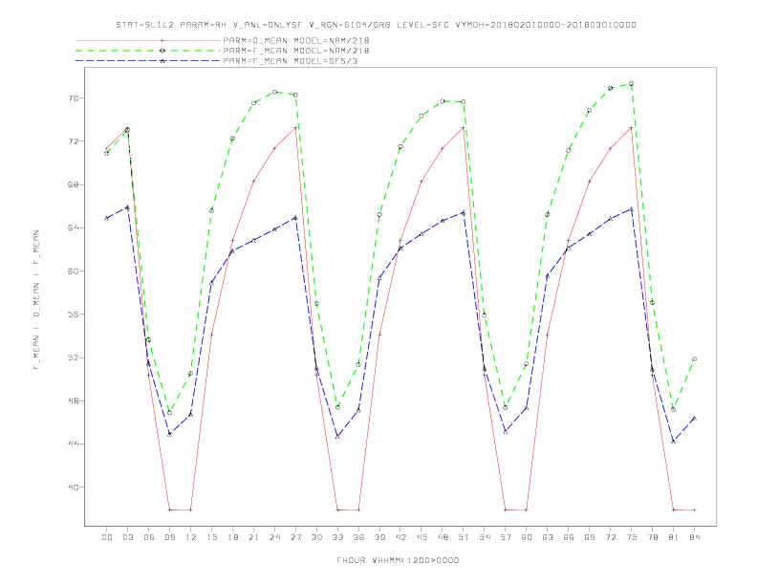Image resolution: width=757 pixels, height=585 pixels.
Task: Select legend label PARM=F_MEAN MODEL=NAM/218
Action: click(296, 51)
